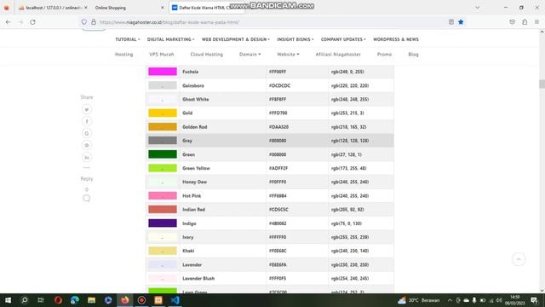
Task: Close the Online Shopping tab
Action: click(x=162, y=8)
